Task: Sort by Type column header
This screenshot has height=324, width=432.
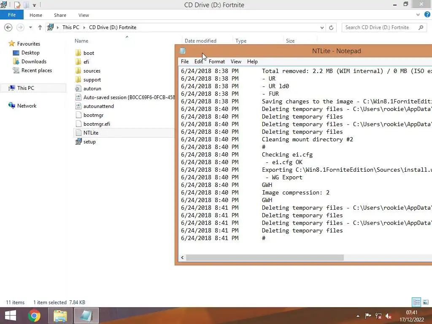Action: coord(241,41)
